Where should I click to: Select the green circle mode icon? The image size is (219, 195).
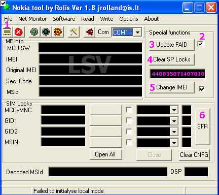34,32
